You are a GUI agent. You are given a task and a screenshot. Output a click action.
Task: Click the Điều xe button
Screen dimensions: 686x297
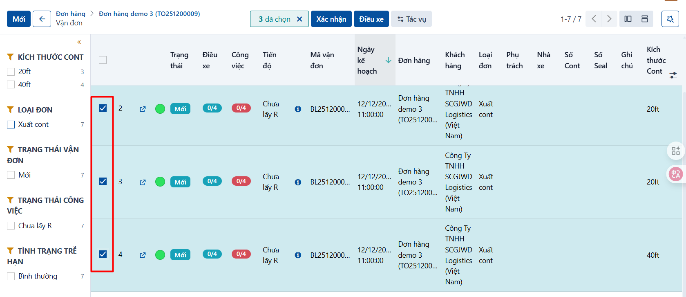371,19
